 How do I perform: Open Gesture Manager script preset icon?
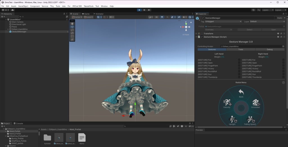click(x=281, y=37)
